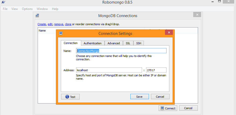Click the remove connection link
236x115 pixels.
click(59, 24)
